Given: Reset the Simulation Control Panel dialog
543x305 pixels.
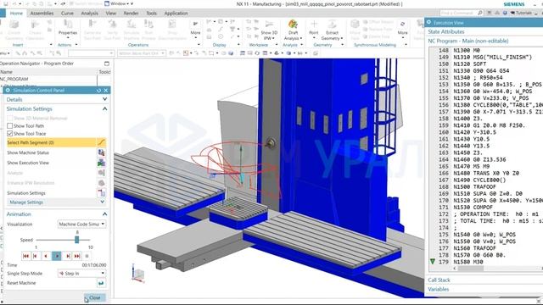Looking at the screenshot, I should [98, 91].
